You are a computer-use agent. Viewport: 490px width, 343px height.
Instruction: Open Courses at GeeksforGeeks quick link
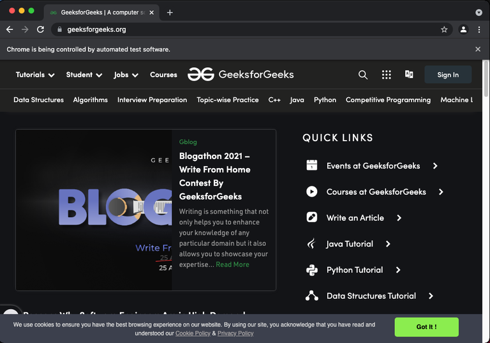[376, 192]
